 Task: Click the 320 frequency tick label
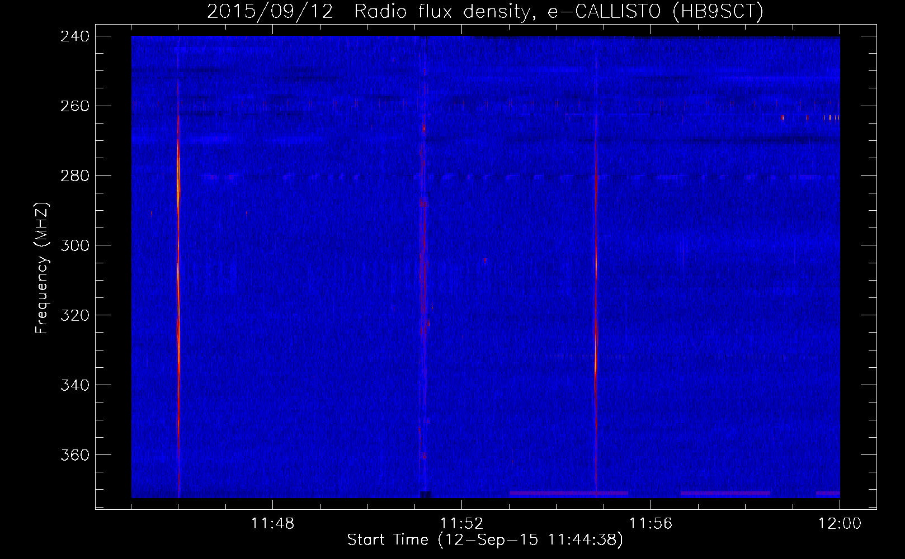click(75, 315)
